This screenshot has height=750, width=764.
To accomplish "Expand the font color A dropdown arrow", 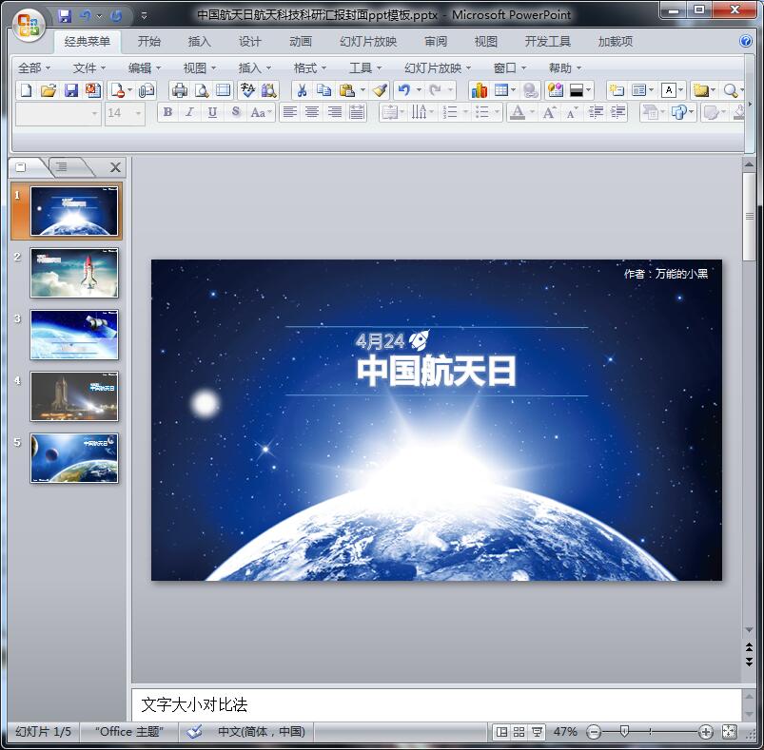I will [532, 113].
